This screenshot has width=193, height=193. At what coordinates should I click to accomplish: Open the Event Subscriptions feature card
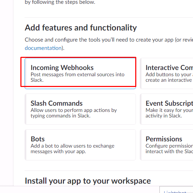point(166,109)
